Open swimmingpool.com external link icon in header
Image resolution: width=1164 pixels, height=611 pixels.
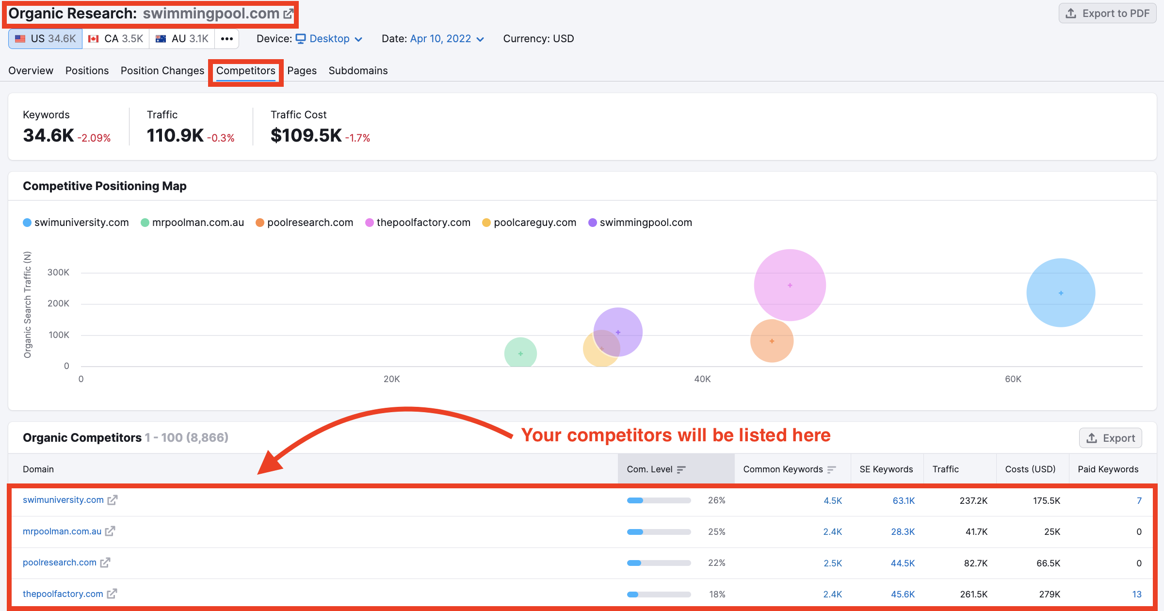tap(288, 14)
